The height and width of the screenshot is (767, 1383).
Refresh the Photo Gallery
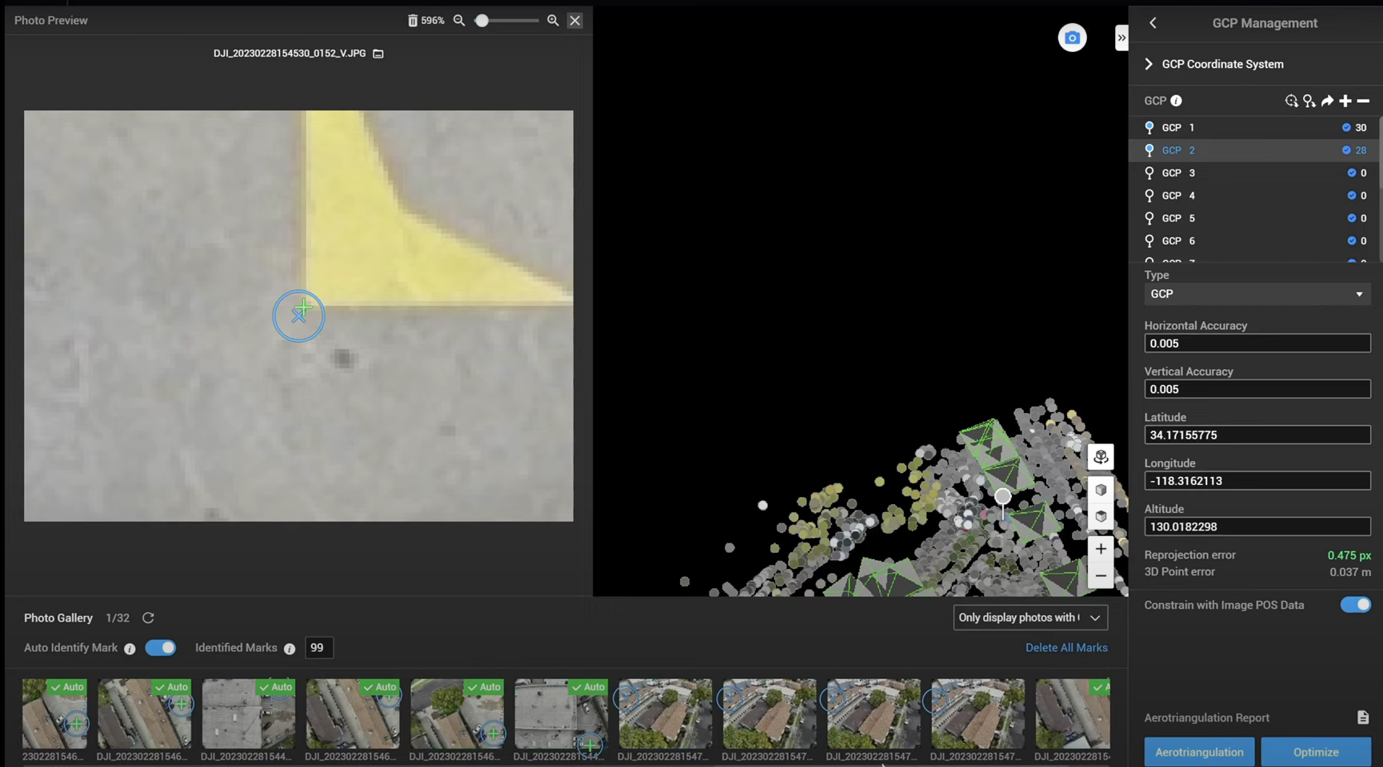(148, 618)
